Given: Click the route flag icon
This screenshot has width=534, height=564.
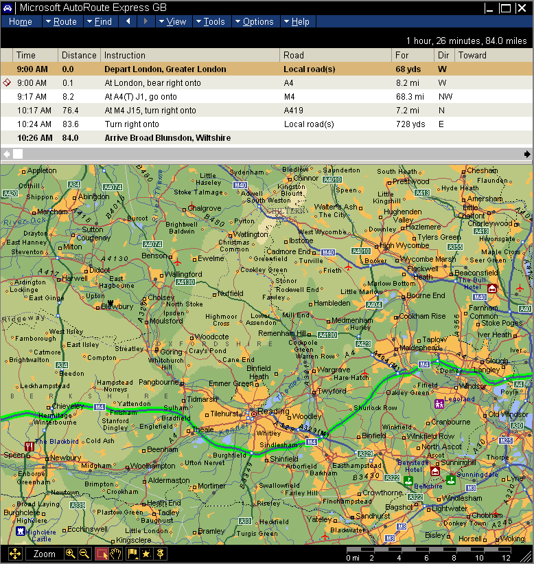Looking at the screenshot, I should (133, 554).
